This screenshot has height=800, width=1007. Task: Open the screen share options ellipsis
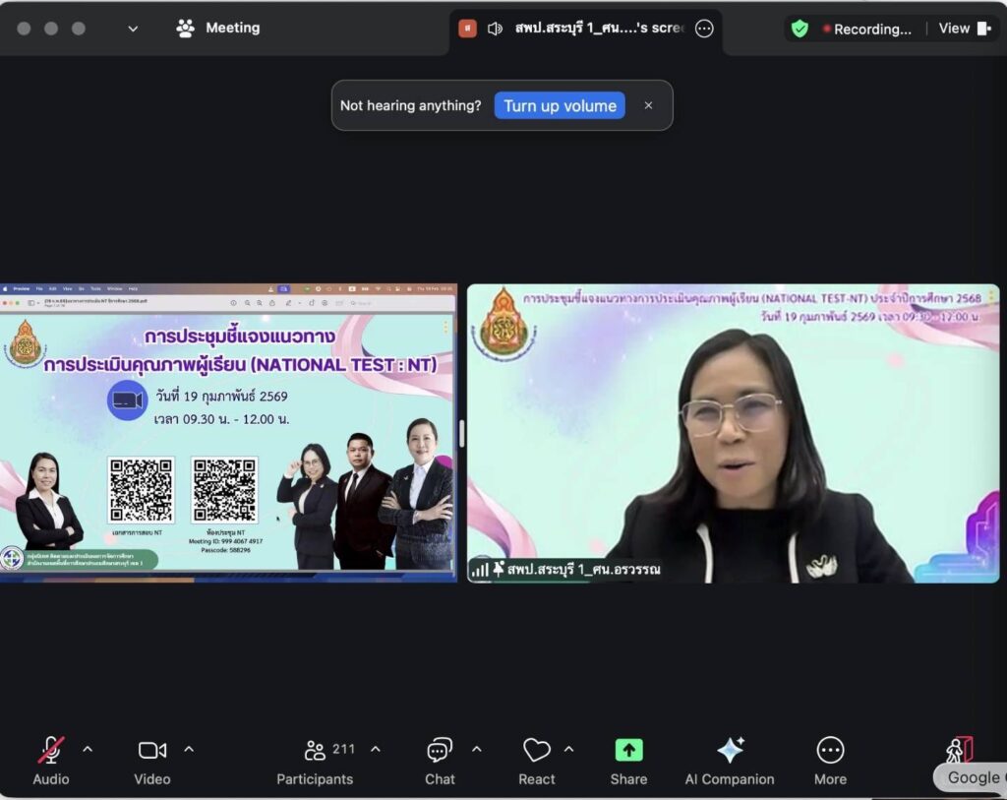[704, 29]
